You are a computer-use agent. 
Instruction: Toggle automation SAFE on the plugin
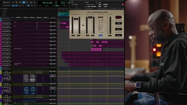pyautogui.click(x=100, y=6)
